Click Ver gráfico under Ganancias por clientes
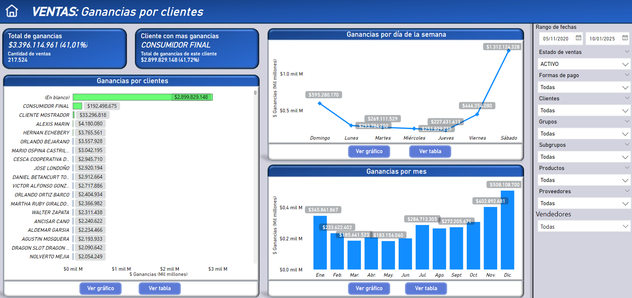Viewport: 632px width, 298px height. tap(100, 288)
